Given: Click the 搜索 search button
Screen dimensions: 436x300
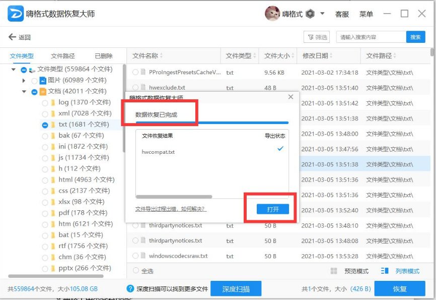Looking at the screenshot, I should click(416, 37).
